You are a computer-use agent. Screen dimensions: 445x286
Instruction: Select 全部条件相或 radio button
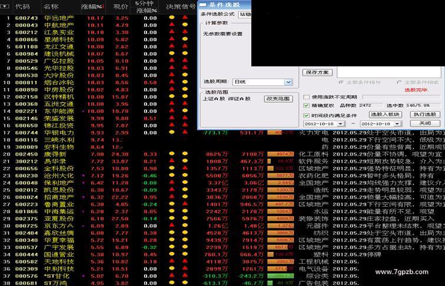399,82
